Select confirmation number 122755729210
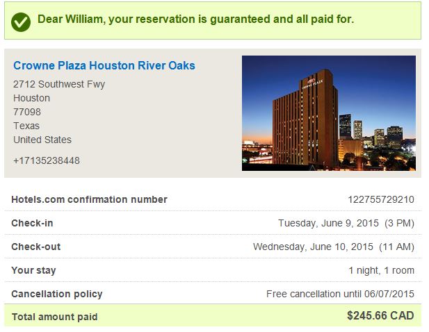This screenshot has width=429, height=332. coord(381,199)
